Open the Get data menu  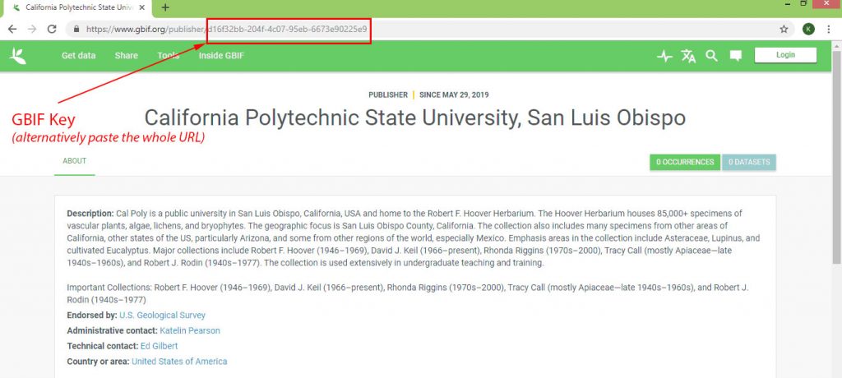78,55
